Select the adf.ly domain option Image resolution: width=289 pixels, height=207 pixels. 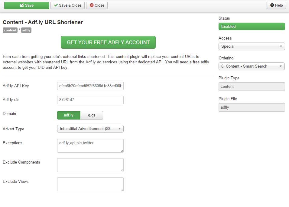(x=69, y=115)
